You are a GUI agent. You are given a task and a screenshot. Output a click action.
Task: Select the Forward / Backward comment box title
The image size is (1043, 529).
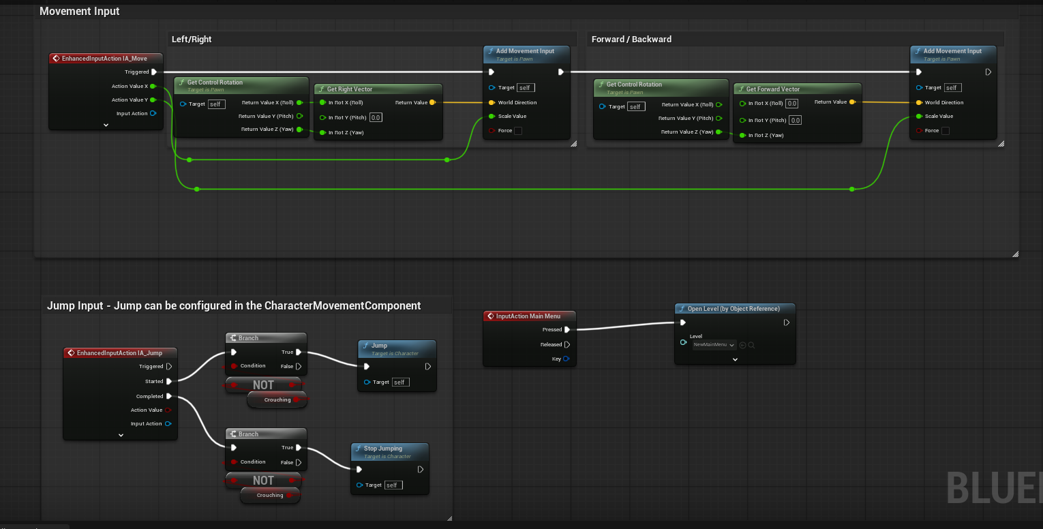631,40
